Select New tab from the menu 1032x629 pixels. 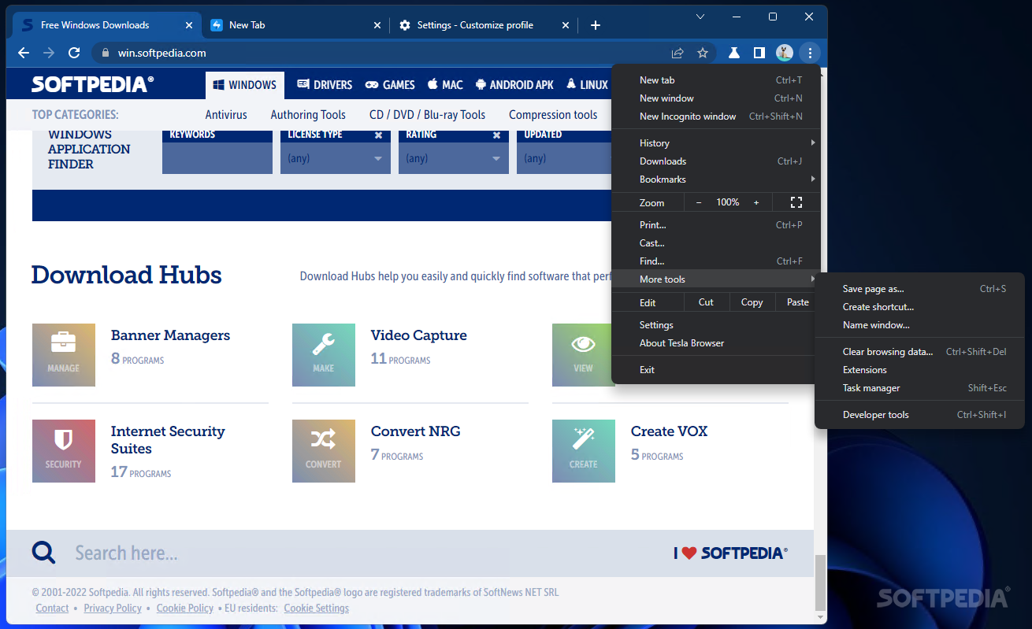(716, 80)
